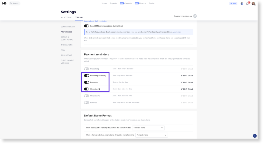Open the gift box icon

tap(242, 4)
